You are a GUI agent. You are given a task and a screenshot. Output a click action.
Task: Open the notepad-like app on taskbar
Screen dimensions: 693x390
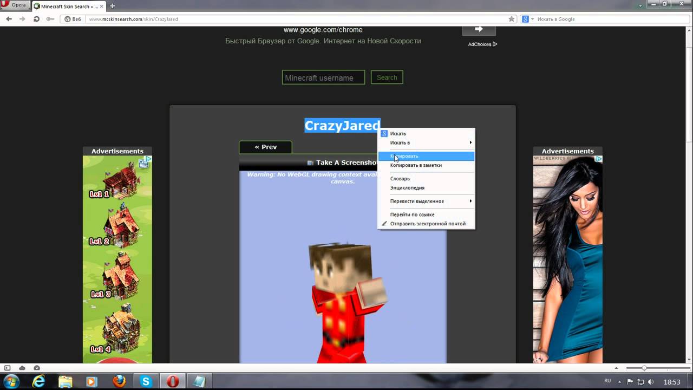click(199, 381)
